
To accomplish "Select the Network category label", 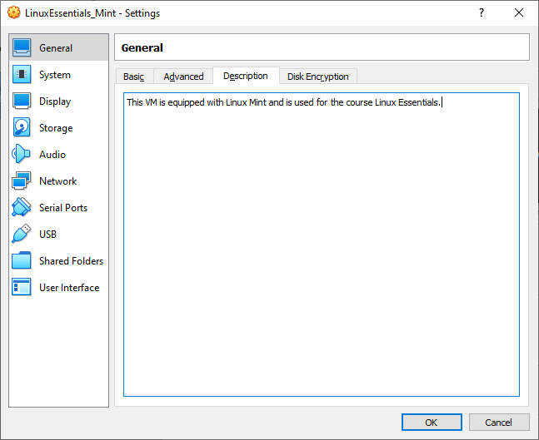I will (x=57, y=180).
